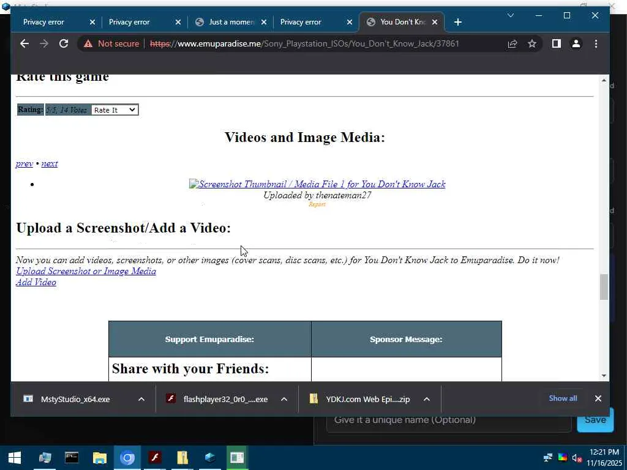Click the Add Video link

(36, 282)
